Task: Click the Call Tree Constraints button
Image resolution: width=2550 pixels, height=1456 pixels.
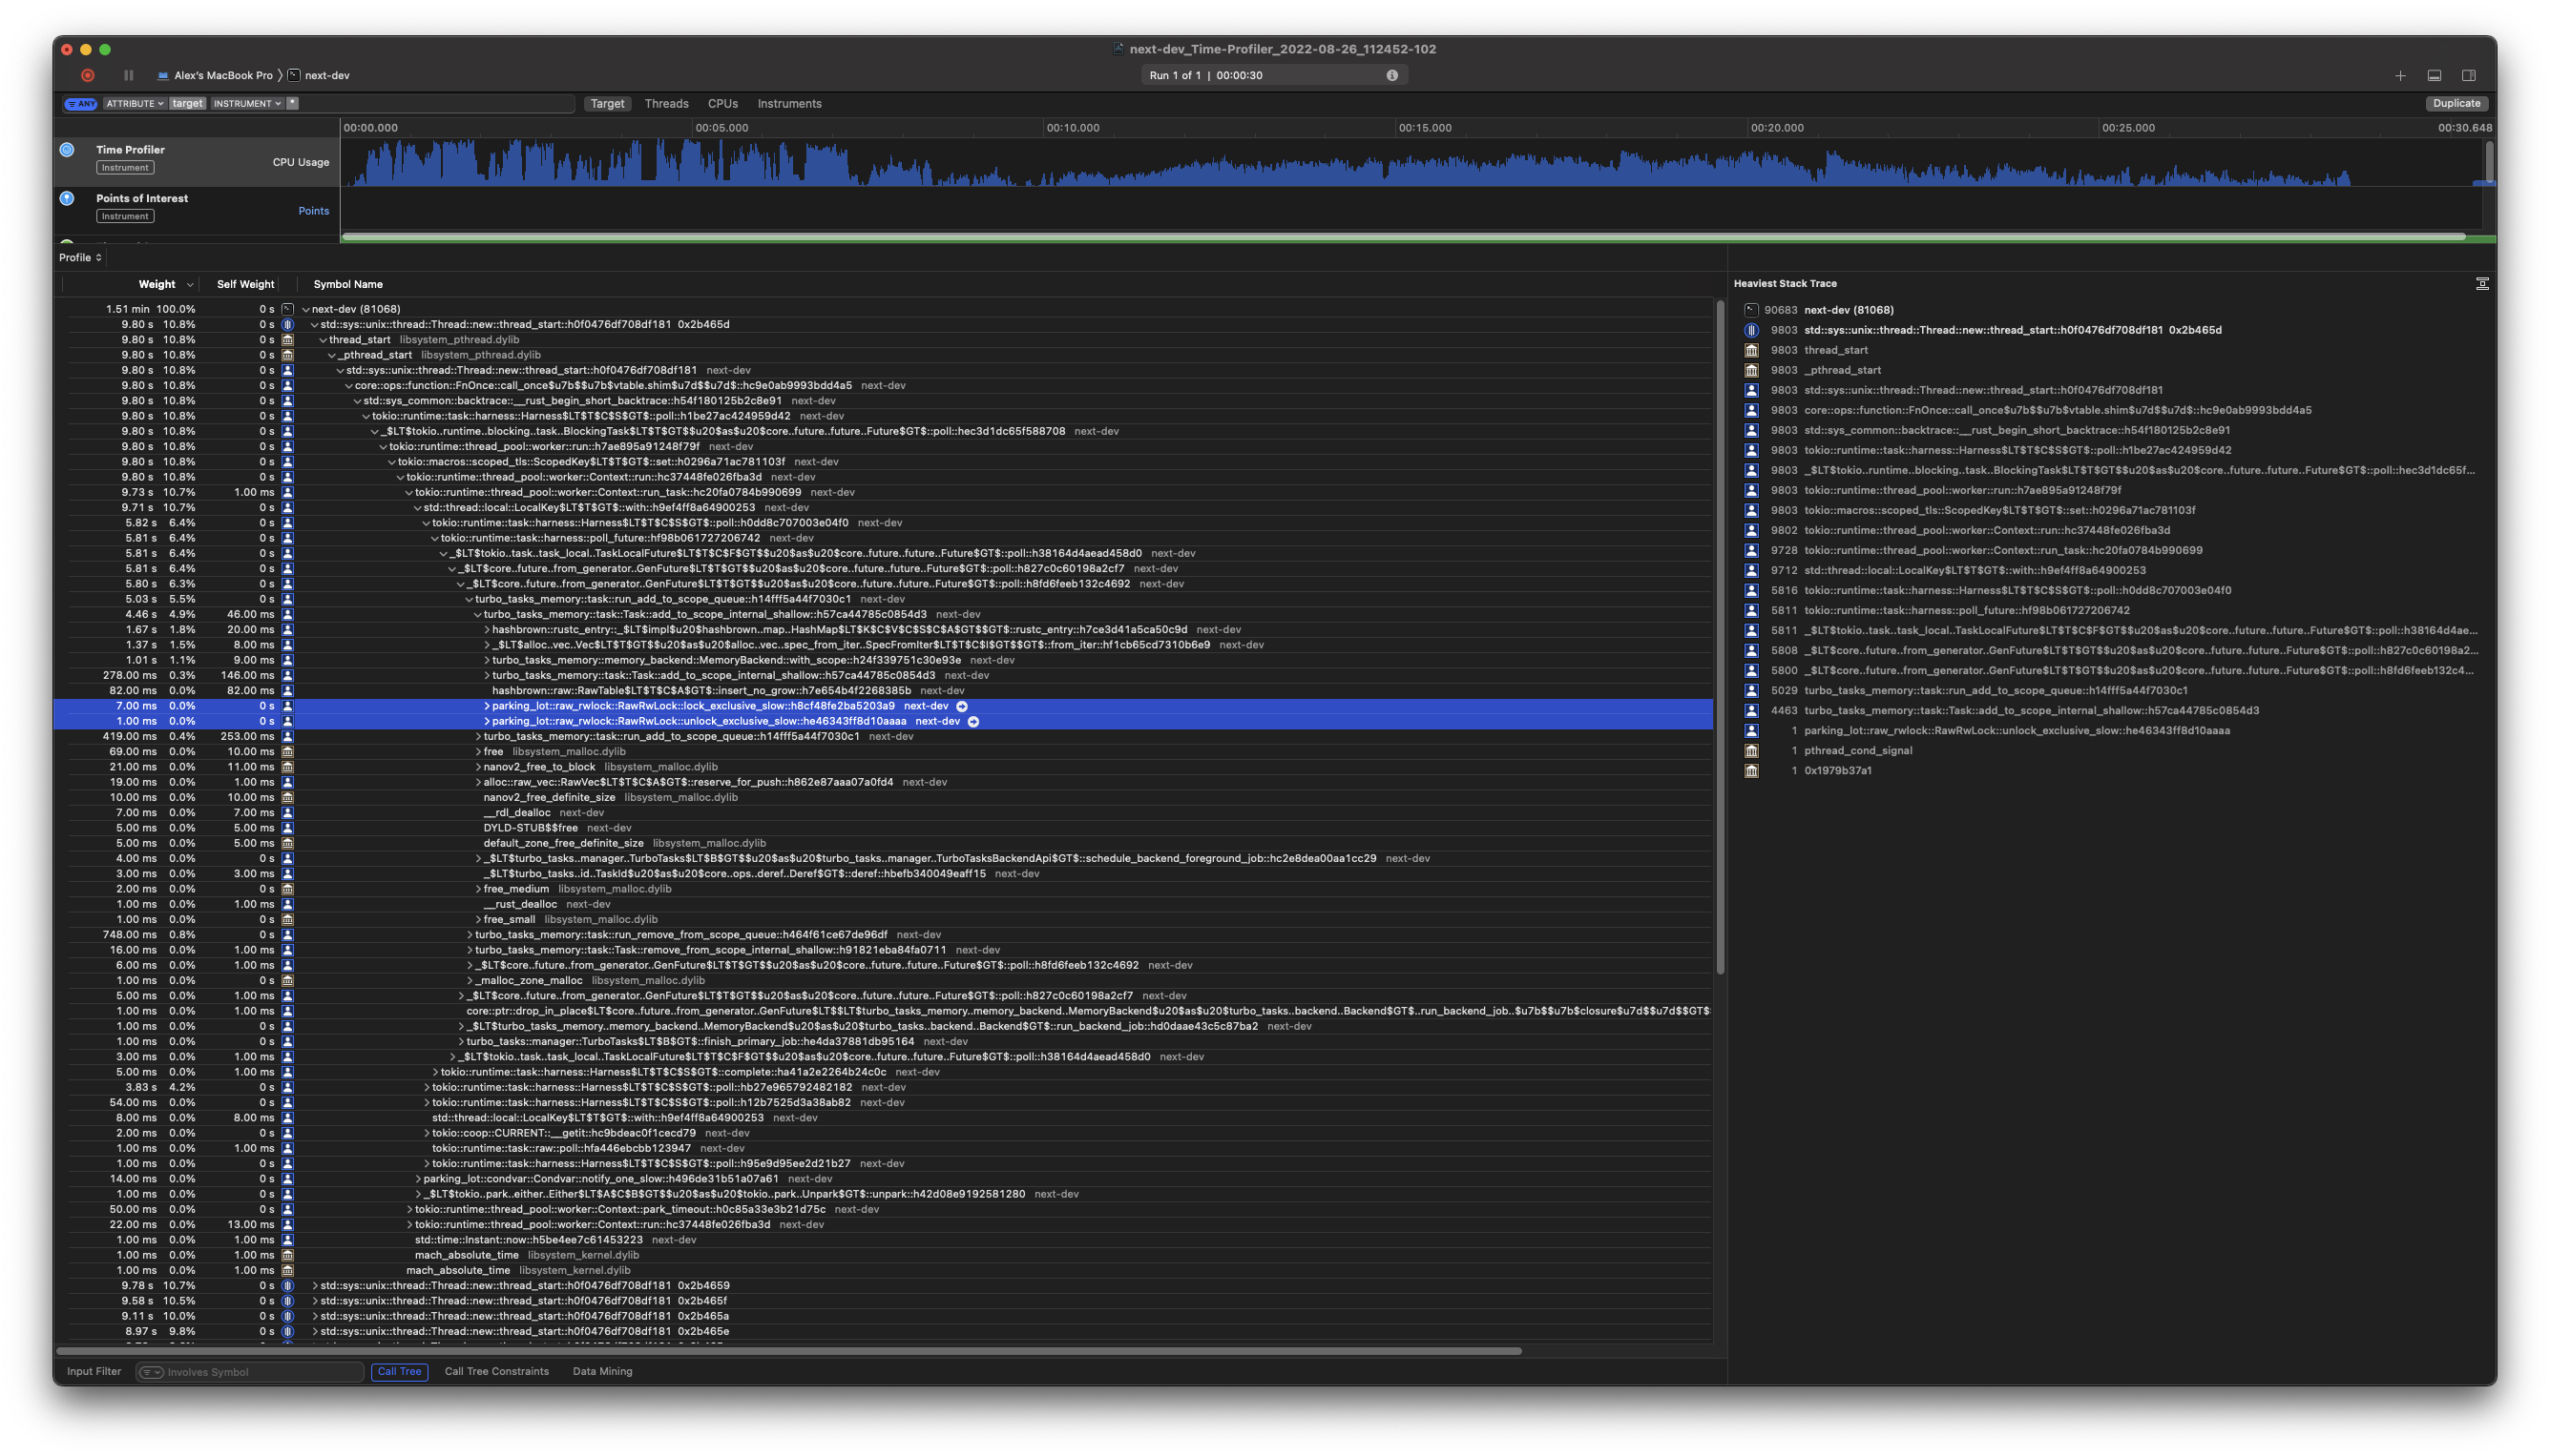Action: point(496,1371)
